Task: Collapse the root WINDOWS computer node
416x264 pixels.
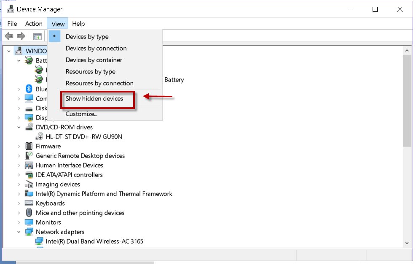Action: pyautogui.click(x=9, y=51)
